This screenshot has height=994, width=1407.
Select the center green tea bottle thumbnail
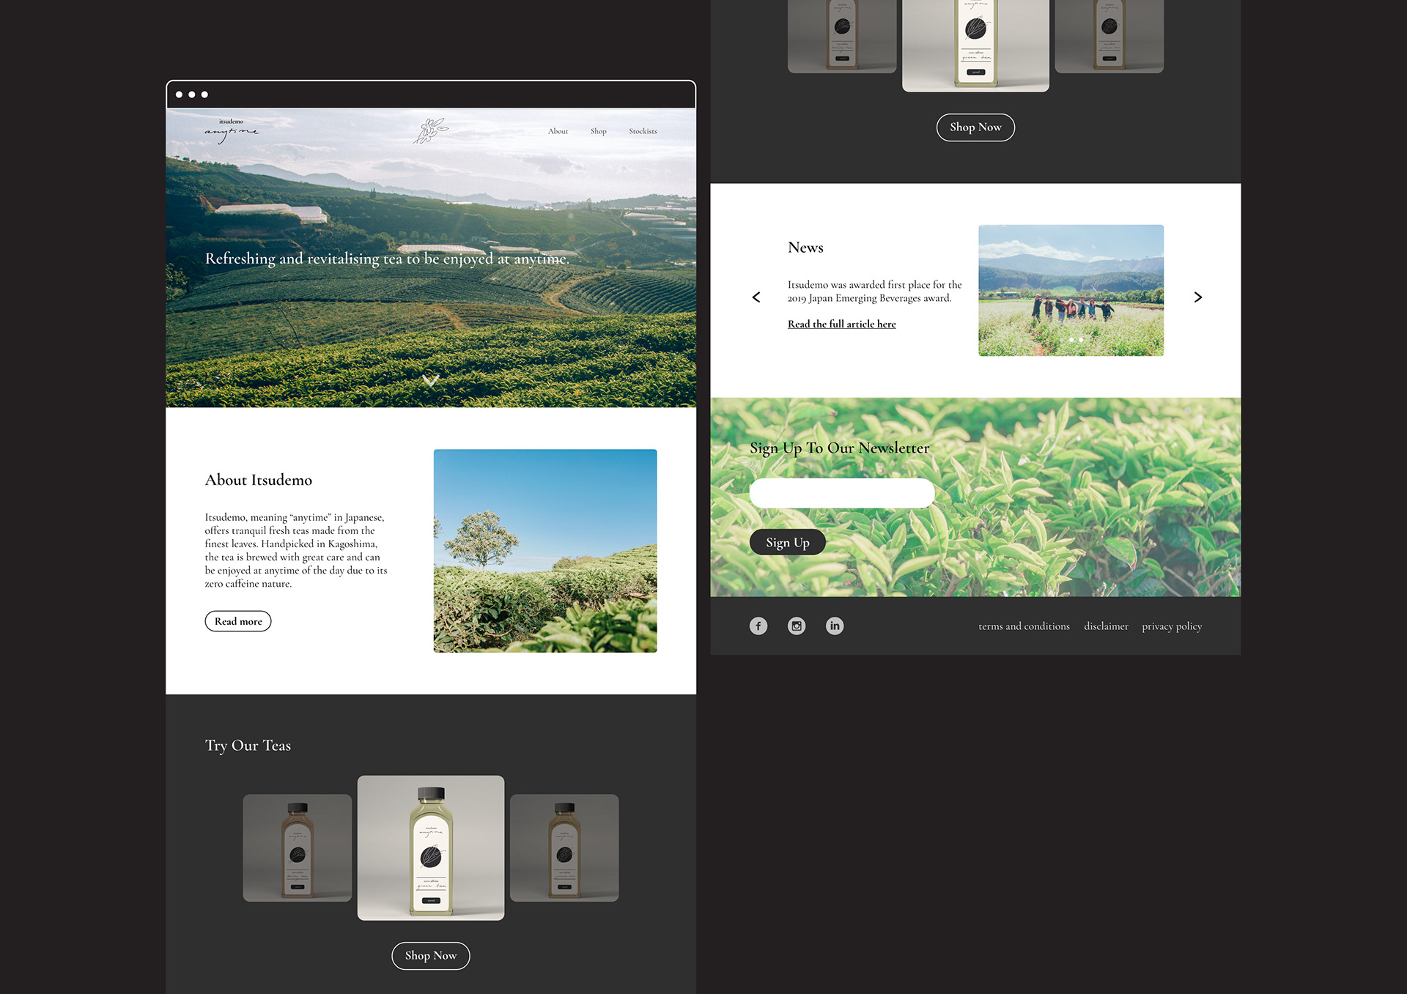point(431,848)
